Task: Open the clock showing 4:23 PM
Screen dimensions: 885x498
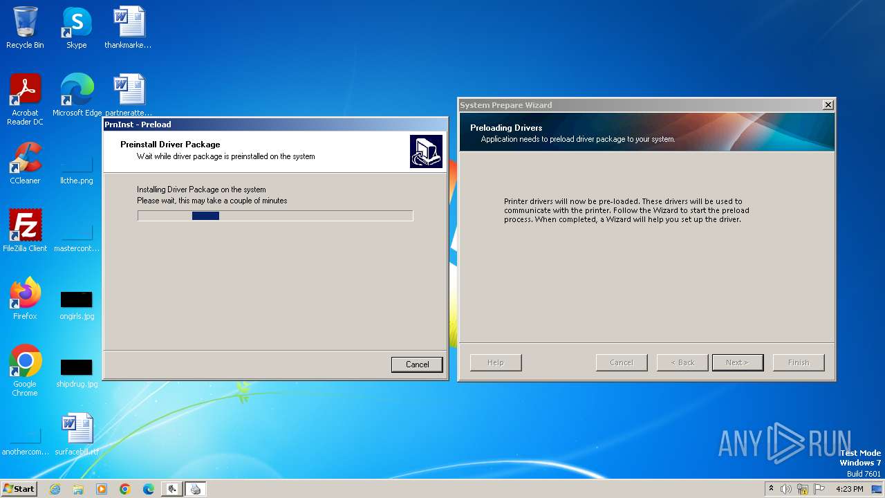Action: tap(849, 489)
